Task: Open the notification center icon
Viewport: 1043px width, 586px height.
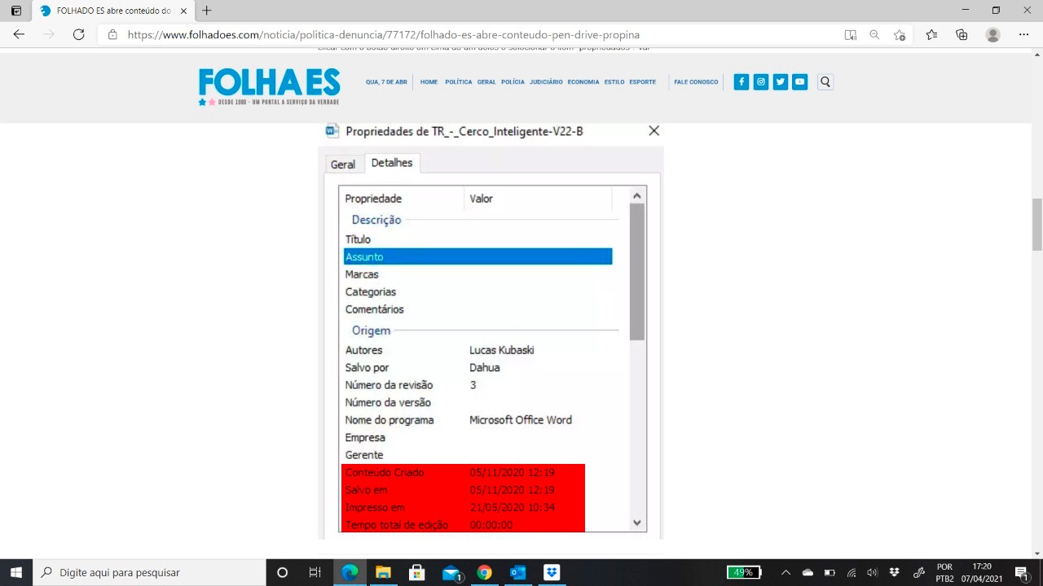Action: [1021, 572]
